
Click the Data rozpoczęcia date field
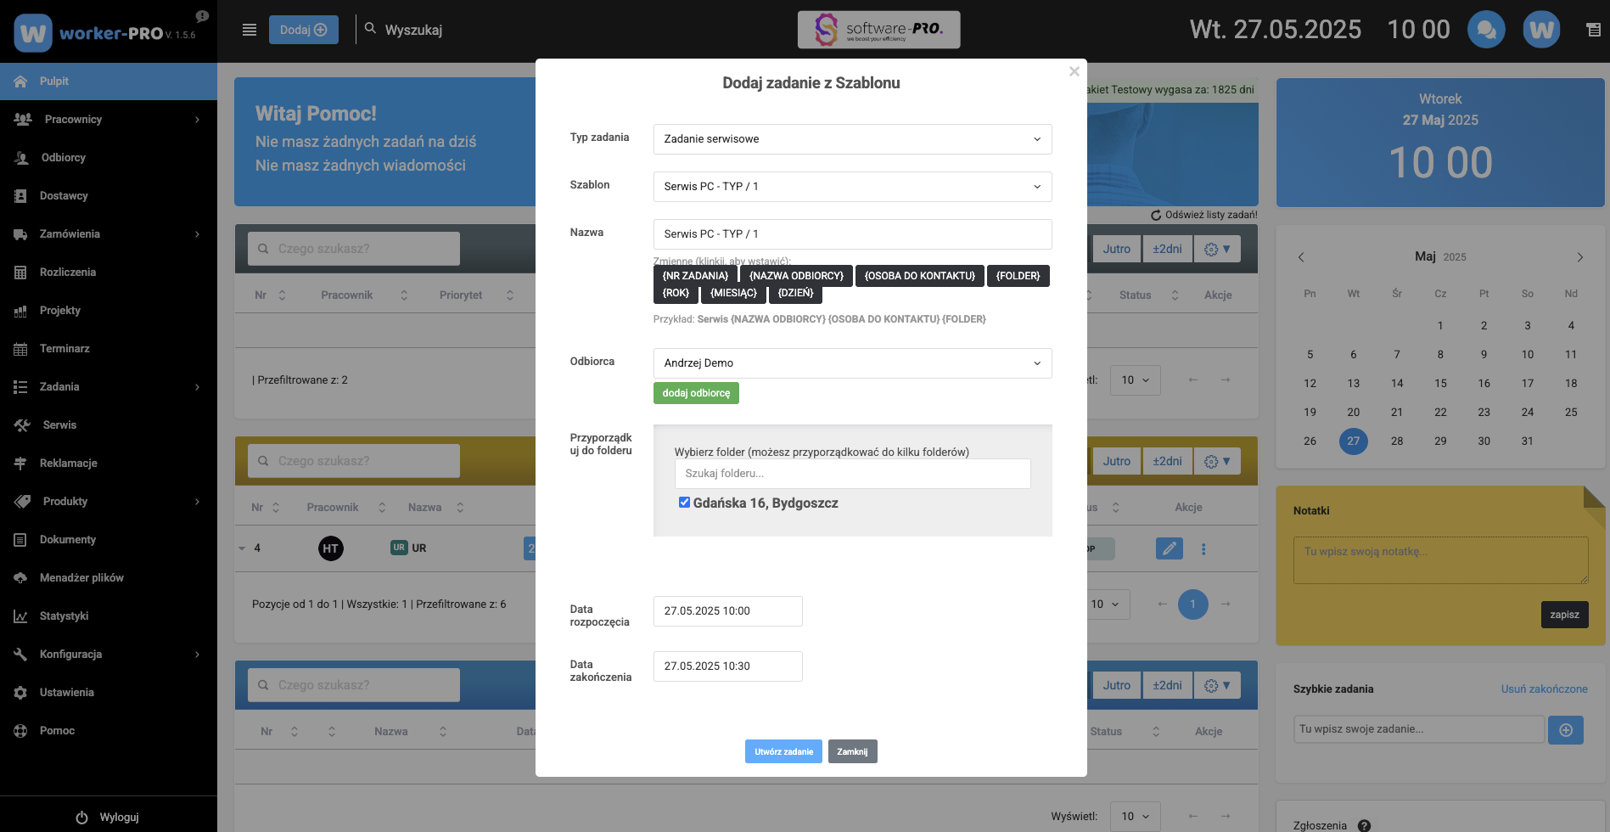(x=727, y=611)
